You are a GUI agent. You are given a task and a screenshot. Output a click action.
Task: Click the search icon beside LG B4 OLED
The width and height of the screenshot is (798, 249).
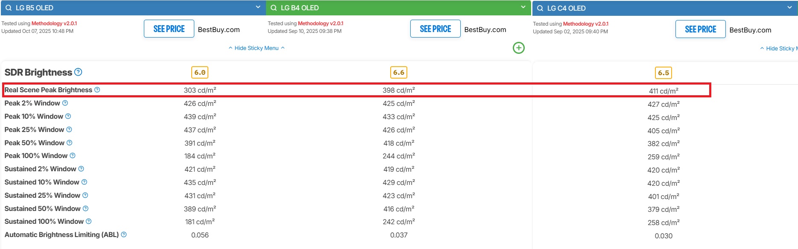click(274, 8)
